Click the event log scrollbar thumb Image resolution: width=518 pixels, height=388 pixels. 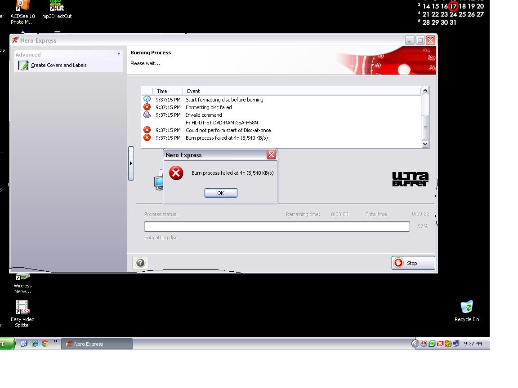(x=425, y=128)
